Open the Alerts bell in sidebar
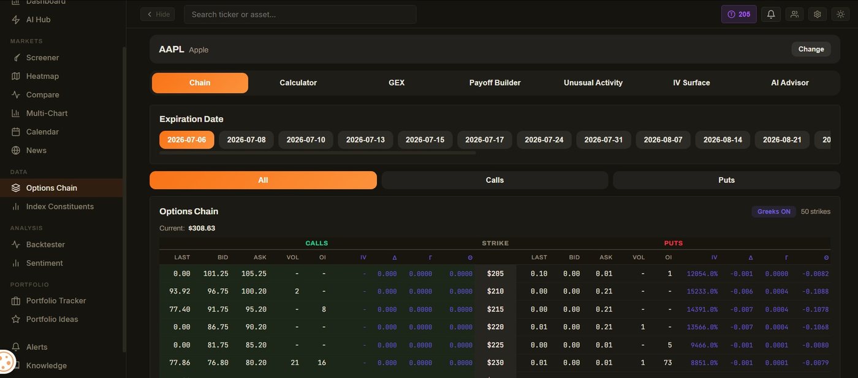This screenshot has height=378, width=858. pos(16,347)
